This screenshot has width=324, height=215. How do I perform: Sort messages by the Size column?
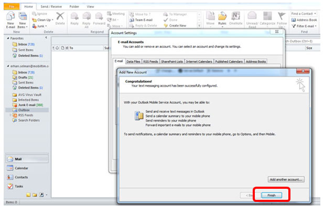point(312,48)
